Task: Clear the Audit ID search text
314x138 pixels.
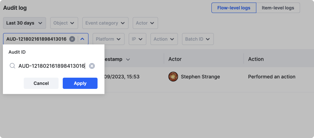Action: (92, 66)
